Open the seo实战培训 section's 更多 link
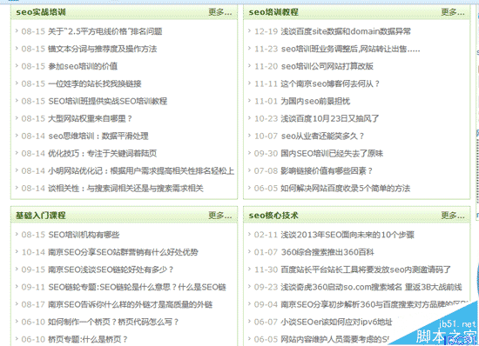 [x=220, y=12]
